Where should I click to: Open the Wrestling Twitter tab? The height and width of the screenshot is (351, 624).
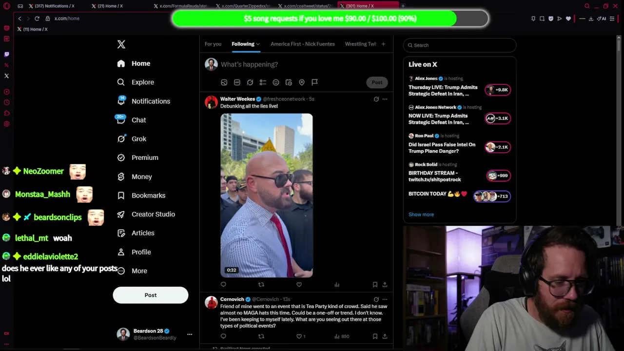tap(361, 44)
